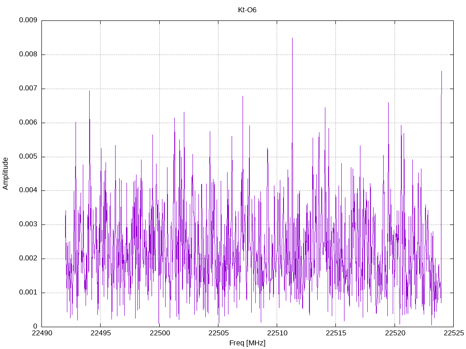Click x-axis tick label 22510
466x349 pixels.
coord(277,333)
